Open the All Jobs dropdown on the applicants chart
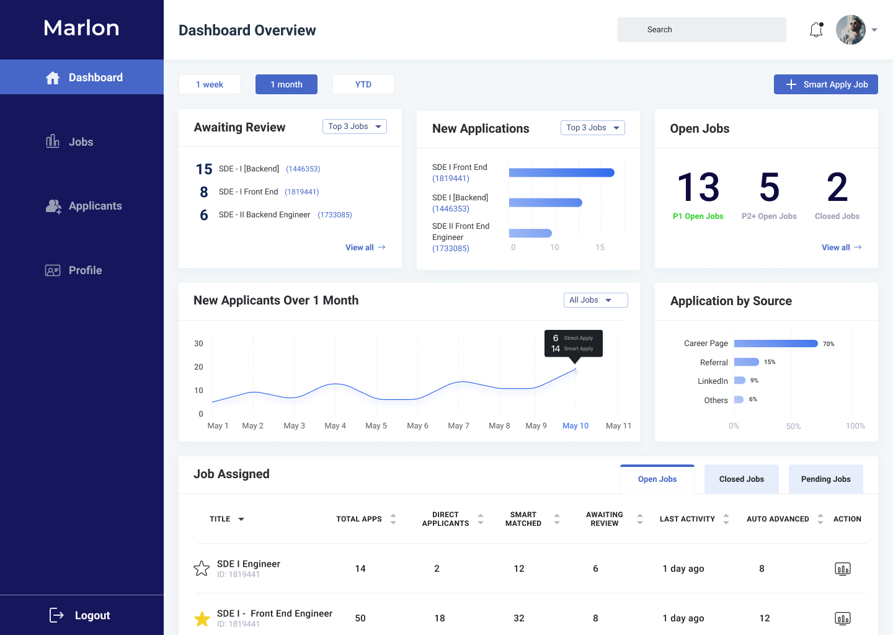This screenshot has width=893, height=635. [x=595, y=300]
